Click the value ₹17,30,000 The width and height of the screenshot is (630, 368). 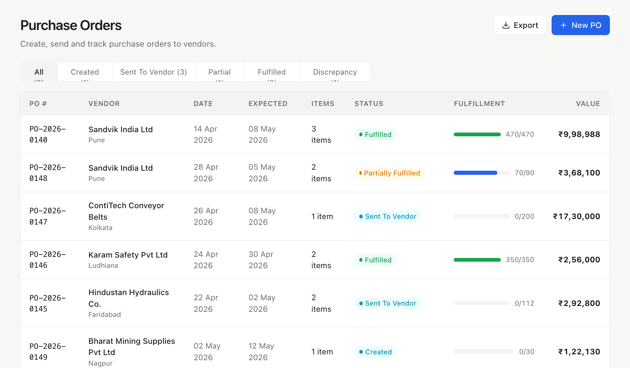(x=576, y=216)
